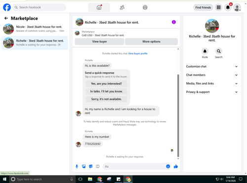This screenshot has height=183, width=247.
Task: Send quick reply "Yes, are you interested?"
Action: [106, 84]
